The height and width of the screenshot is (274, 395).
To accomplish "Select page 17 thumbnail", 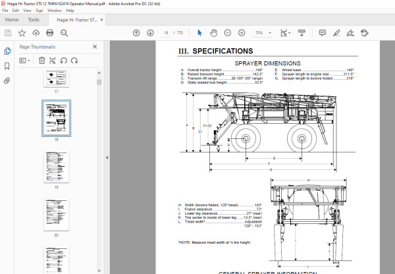I will click(x=56, y=78).
